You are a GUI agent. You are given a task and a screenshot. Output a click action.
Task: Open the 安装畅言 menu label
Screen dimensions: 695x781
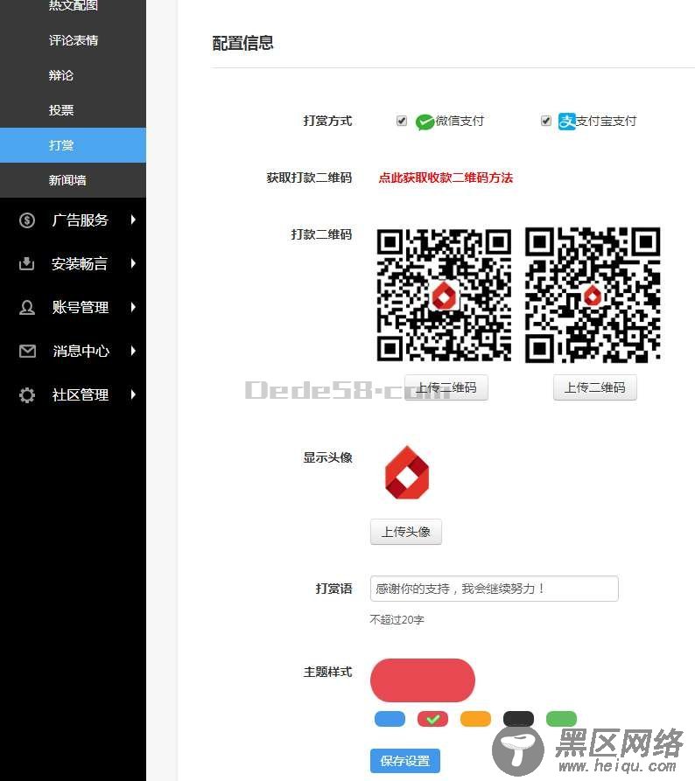[x=80, y=263]
